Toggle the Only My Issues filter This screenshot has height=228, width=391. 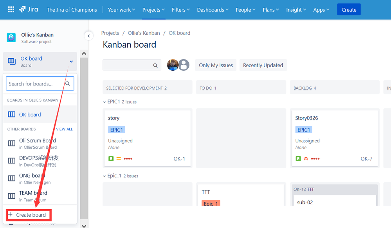[x=216, y=65]
